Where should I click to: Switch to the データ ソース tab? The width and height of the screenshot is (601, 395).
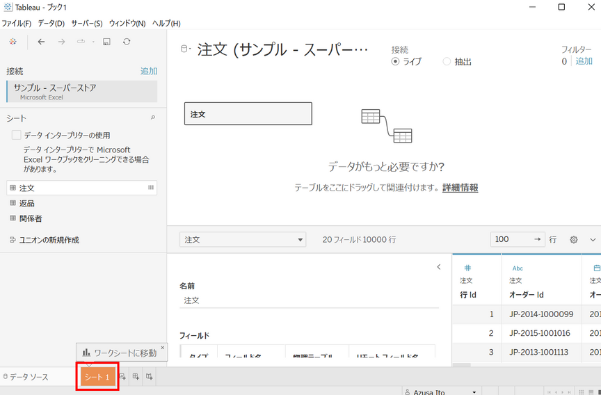(26, 377)
